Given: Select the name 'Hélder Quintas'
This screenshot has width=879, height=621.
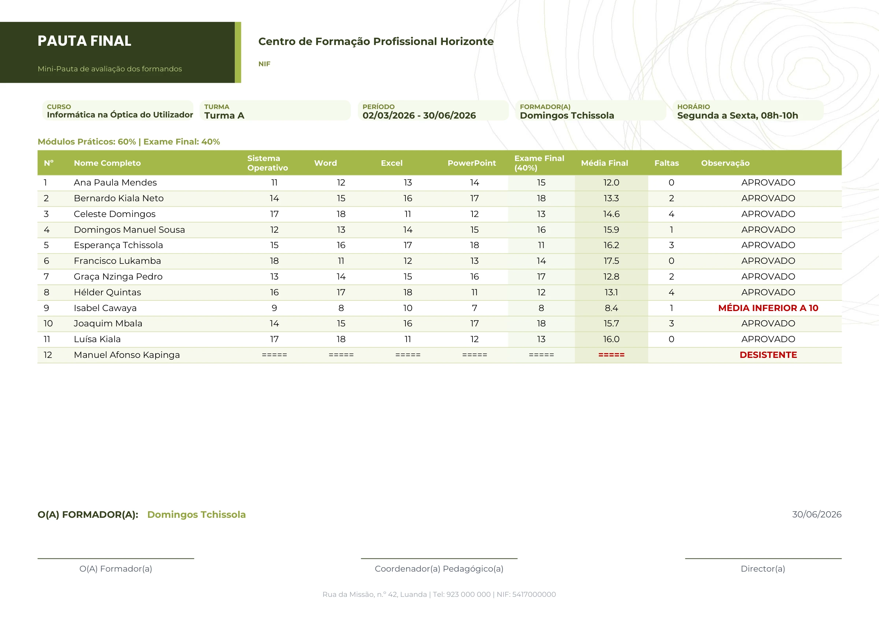Looking at the screenshot, I should (107, 292).
